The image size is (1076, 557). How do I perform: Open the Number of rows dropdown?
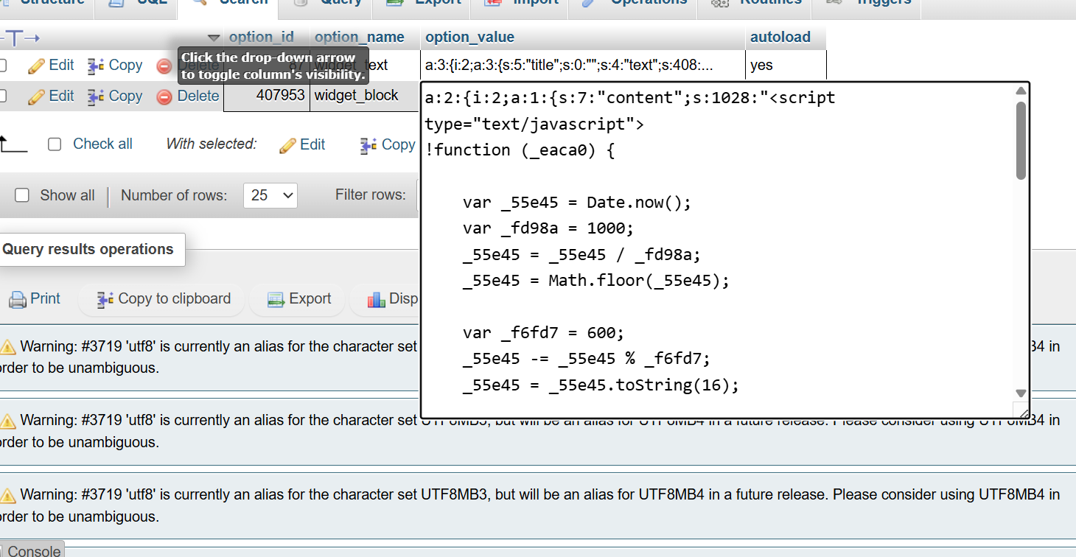coord(270,195)
